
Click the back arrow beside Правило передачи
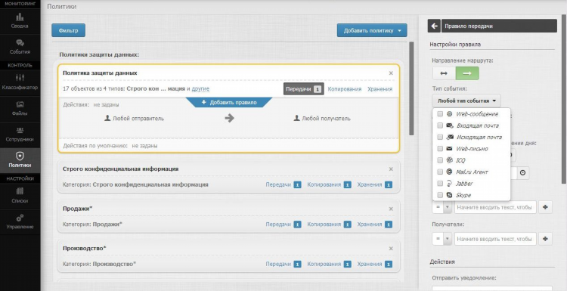point(434,26)
